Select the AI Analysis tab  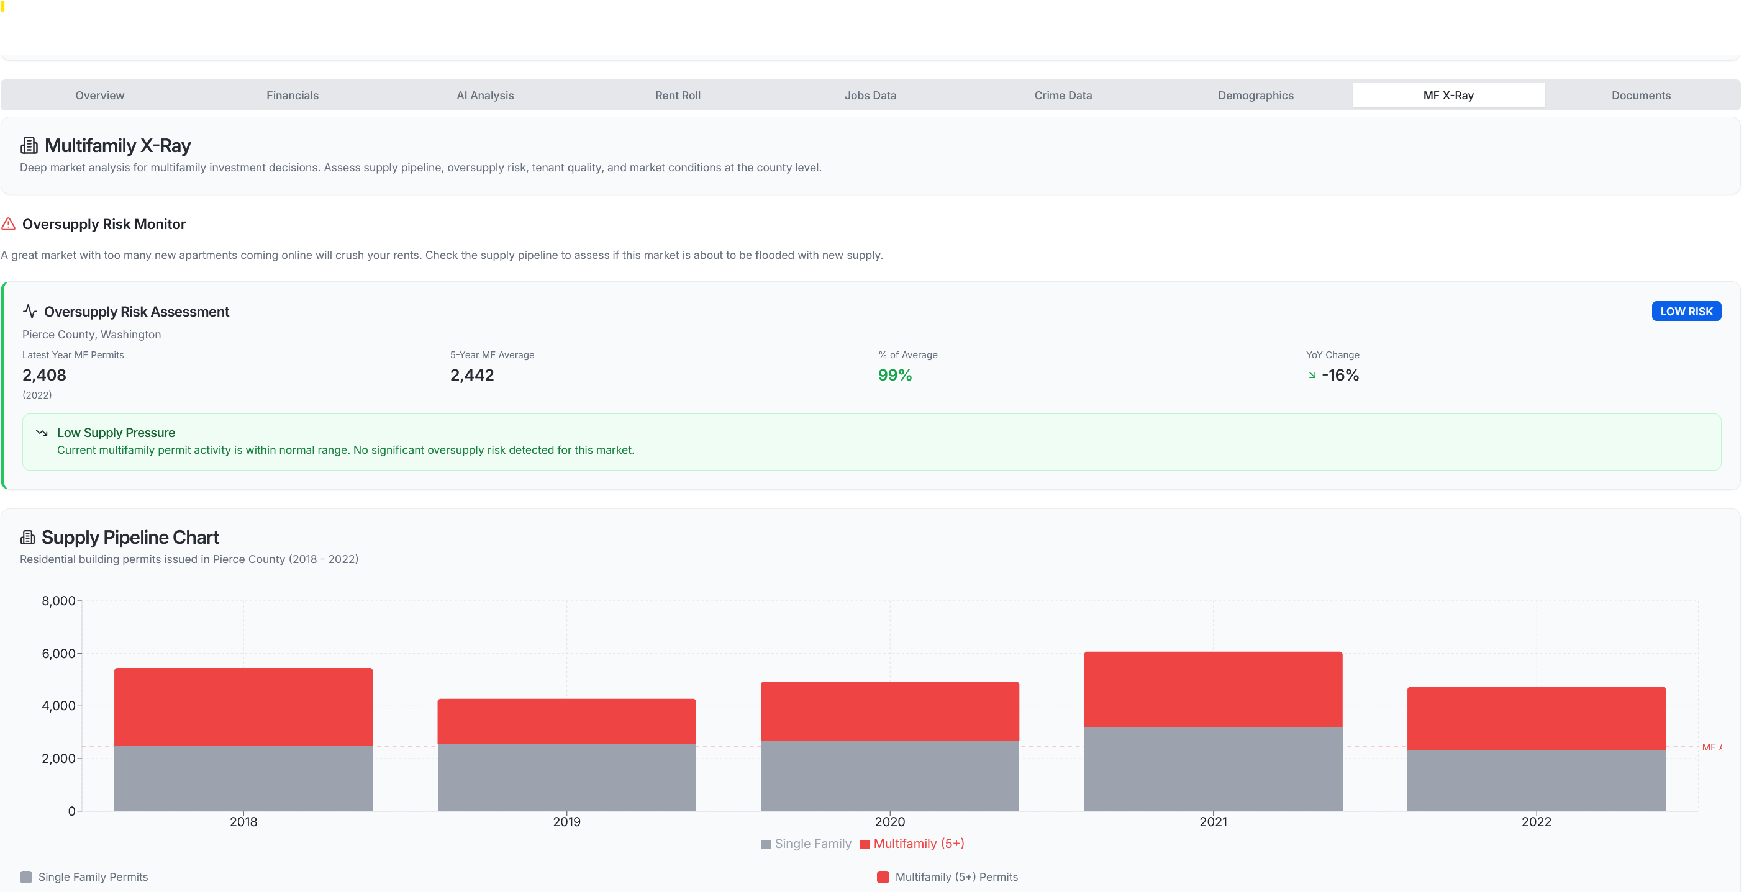(484, 95)
